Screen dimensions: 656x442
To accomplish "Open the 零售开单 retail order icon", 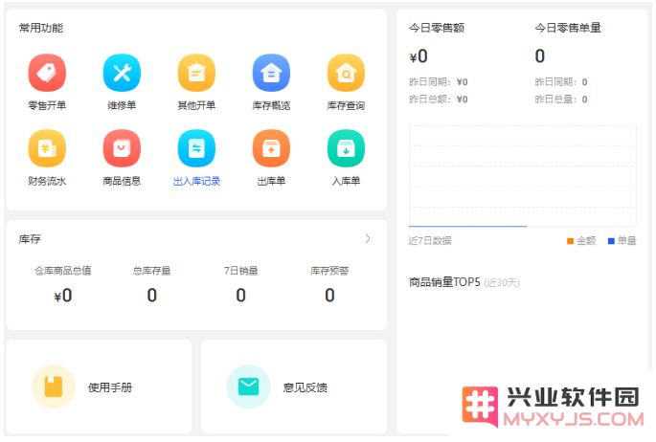I will coord(47,73).
